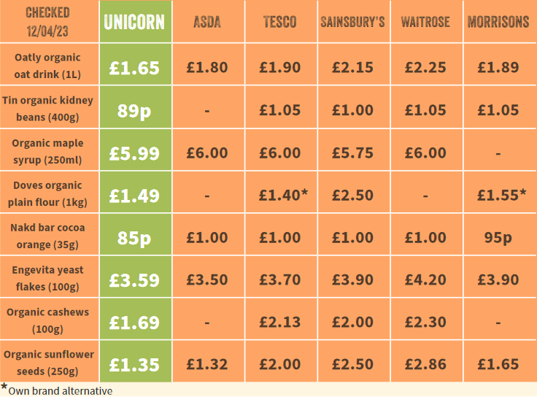The width and height of the screenshot is (537, 397).
Task: Click the Doves organic plain flour label
Action: point(47,193)
